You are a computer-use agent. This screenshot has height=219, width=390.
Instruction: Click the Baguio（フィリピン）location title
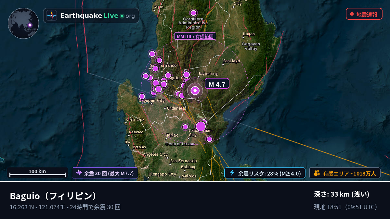click(x=54, y=196)
